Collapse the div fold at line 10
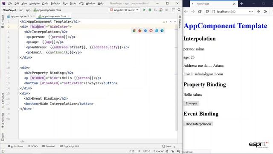This screenshot has height=154, width=273. 18,68
